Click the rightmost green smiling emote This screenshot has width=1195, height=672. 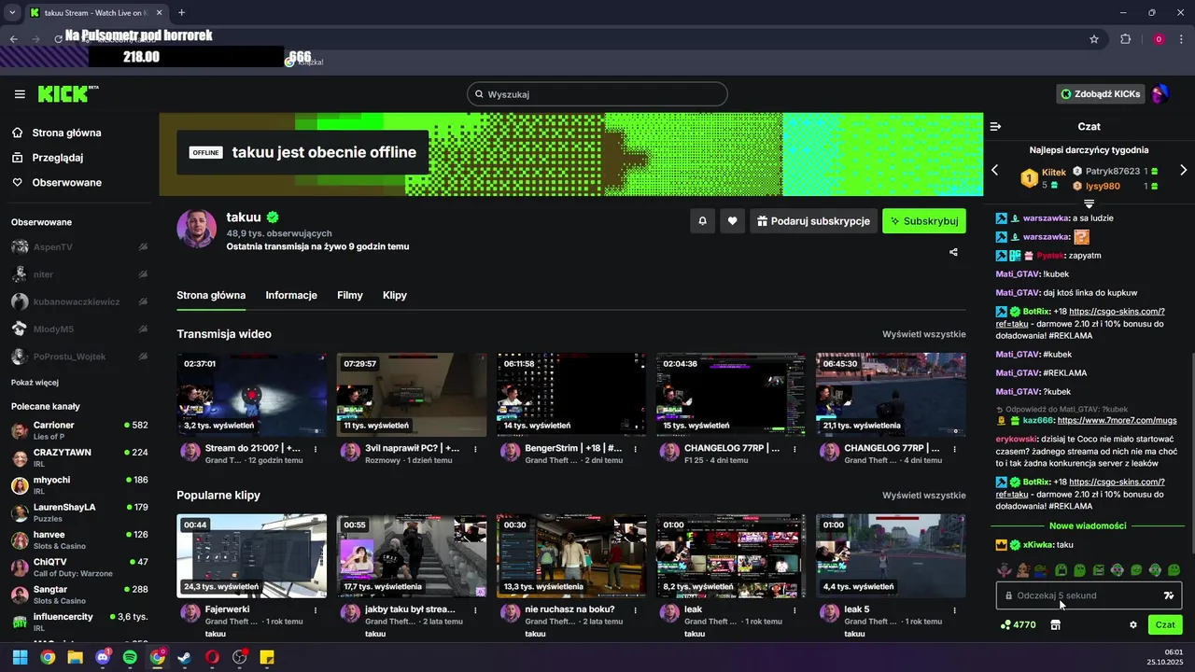click(1174, 569)
